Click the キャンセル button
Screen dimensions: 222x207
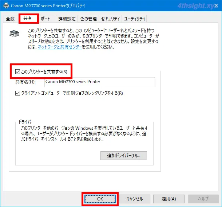click(x=135, y=199)
